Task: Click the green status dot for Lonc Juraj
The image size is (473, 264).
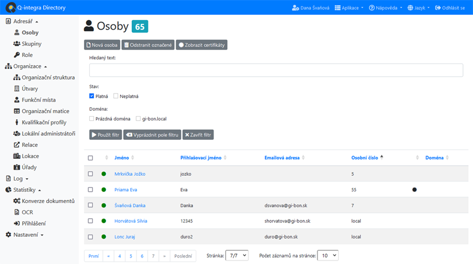Action: [104, 237]
